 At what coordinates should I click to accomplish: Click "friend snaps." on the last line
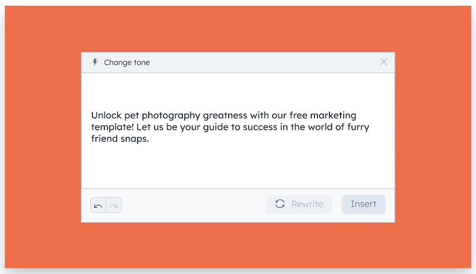point(120,139)
